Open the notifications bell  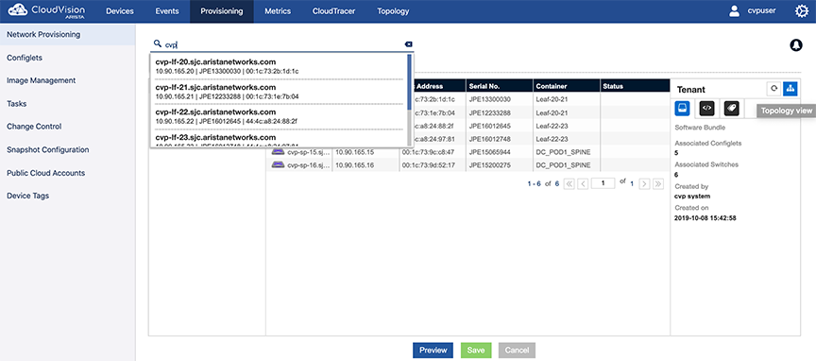[x=796, y=45]
